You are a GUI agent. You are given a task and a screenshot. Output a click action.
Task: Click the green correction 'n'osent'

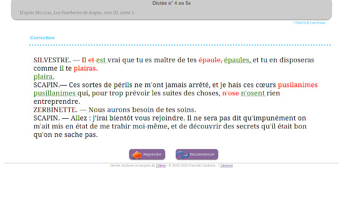tap(252, 93)
